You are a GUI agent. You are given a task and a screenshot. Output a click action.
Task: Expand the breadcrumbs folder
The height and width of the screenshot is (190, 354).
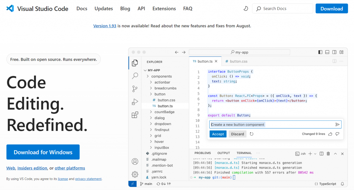tap(151, 88)
